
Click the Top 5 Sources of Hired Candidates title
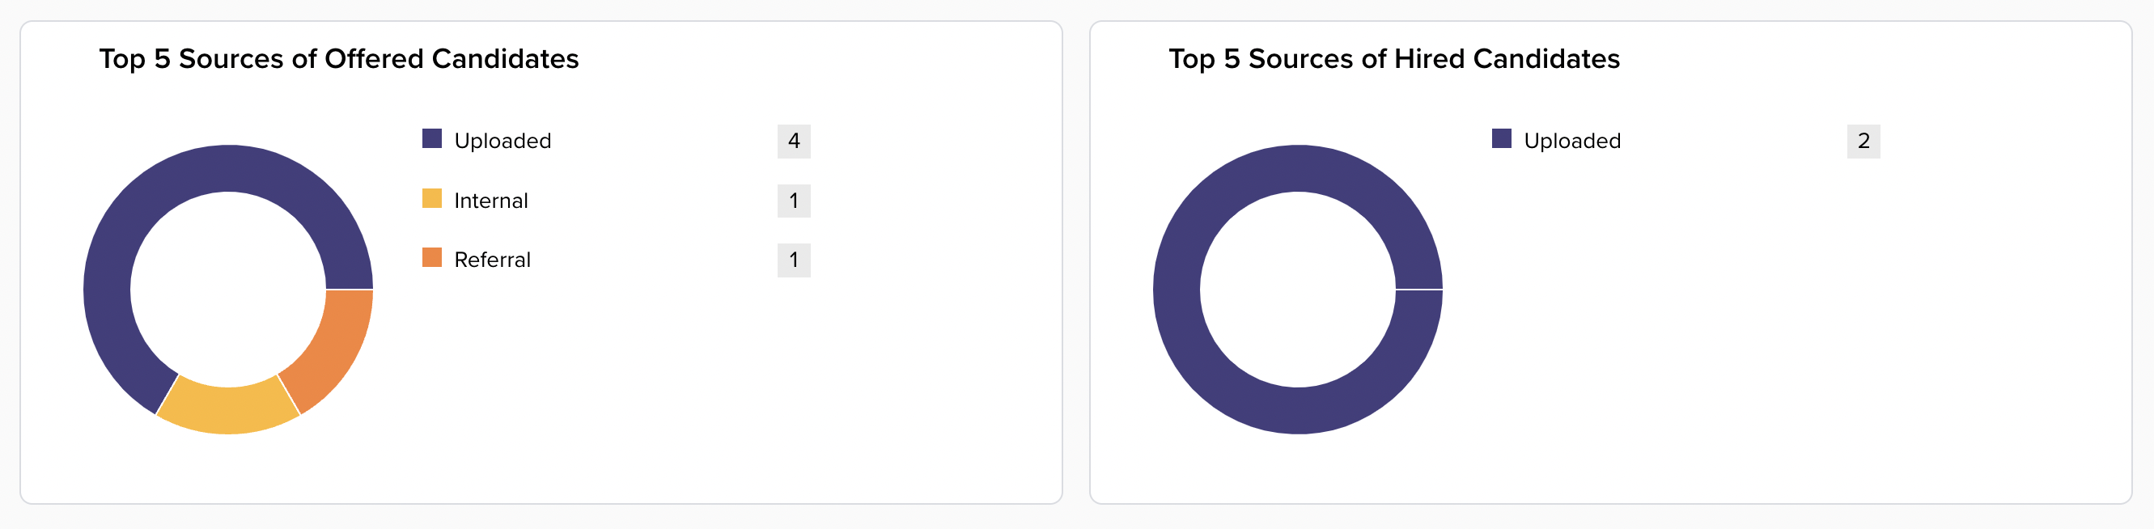click(1394, 59)
